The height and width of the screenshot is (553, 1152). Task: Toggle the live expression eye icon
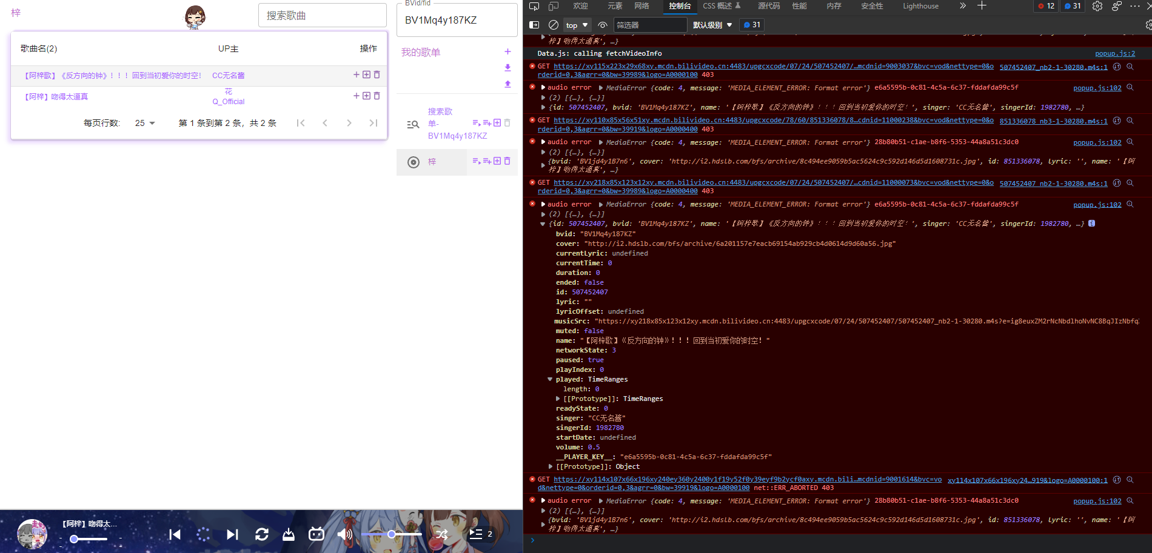[603, 25]
